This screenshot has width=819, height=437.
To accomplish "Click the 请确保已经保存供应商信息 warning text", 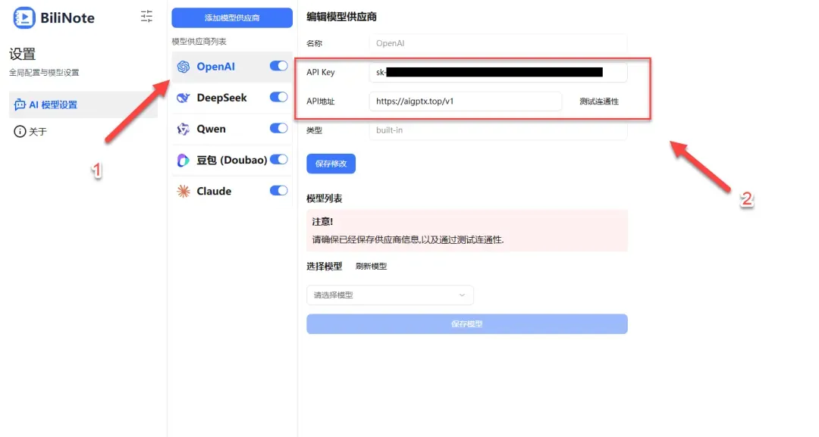I will [x=408, y=239].
